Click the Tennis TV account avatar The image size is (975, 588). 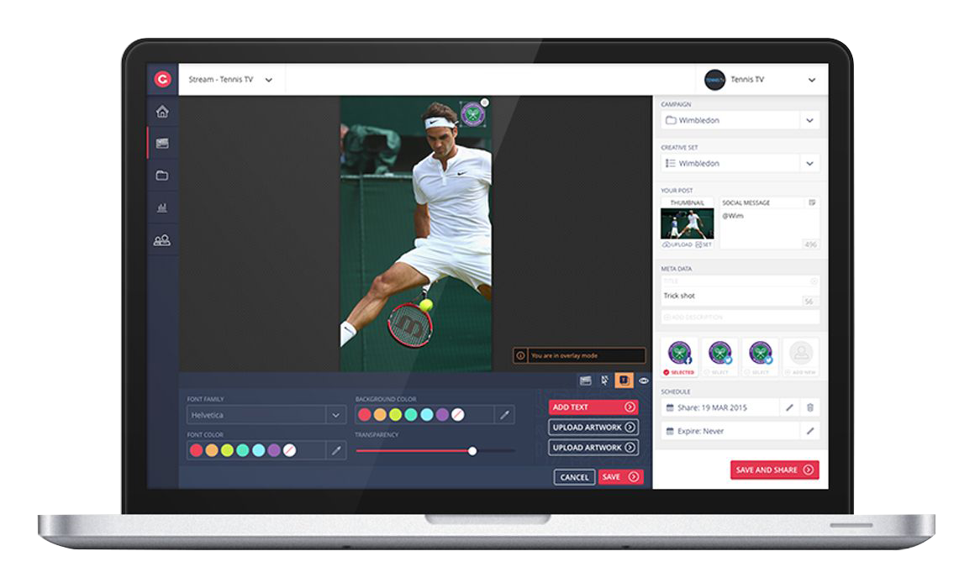(714, 80)
